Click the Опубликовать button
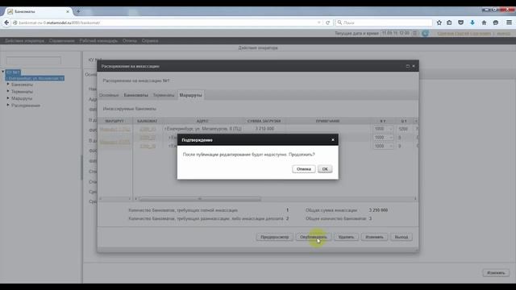Viewport: 516px width, 290px height. click(x=314, y=237)
